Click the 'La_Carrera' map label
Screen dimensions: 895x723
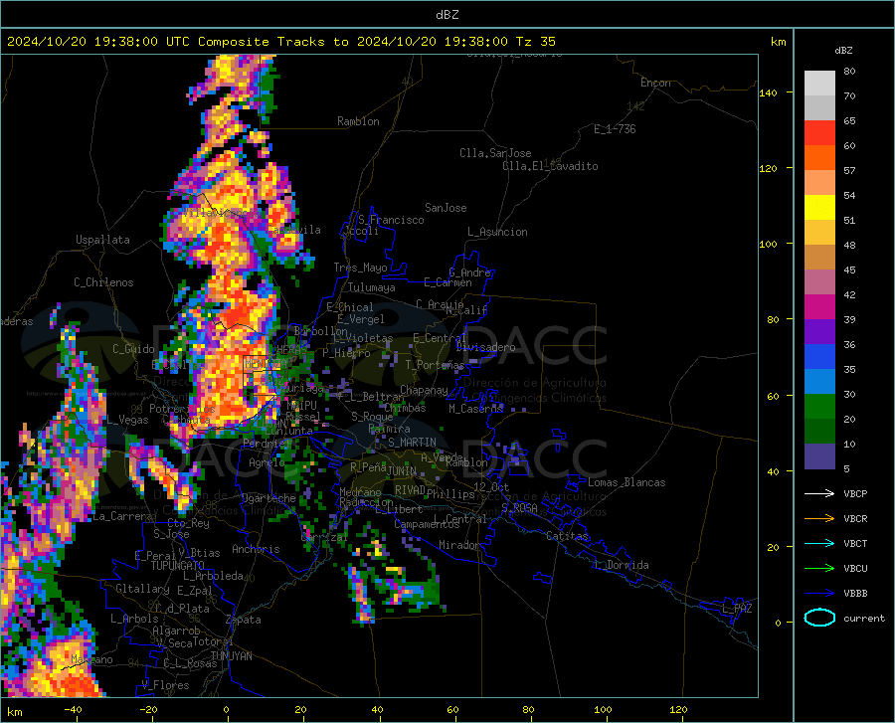pos(122,516)
